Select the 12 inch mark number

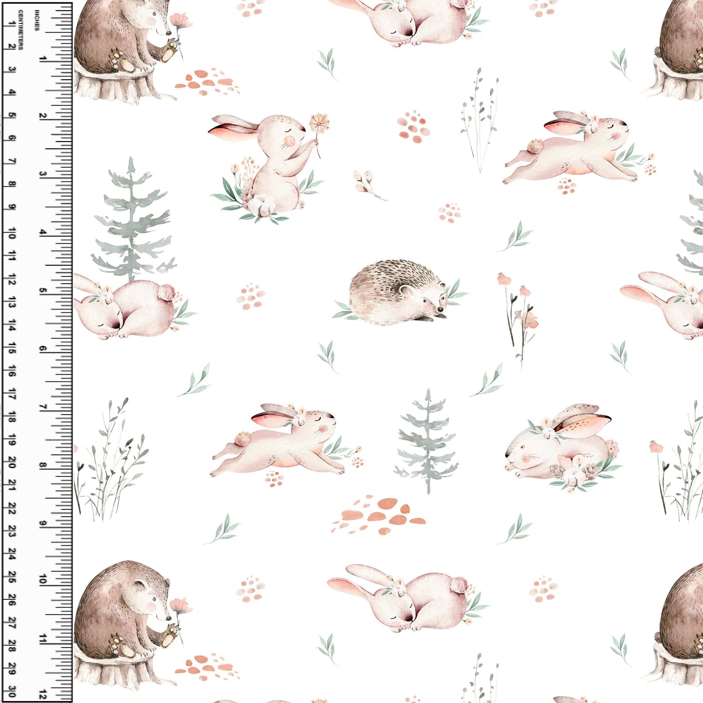point(43,693)
